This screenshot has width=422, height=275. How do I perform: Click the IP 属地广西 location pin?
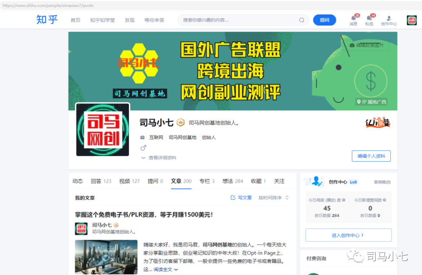point(359,102)
